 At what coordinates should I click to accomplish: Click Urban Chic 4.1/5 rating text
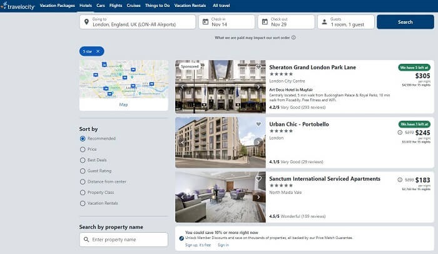(296, 162)
